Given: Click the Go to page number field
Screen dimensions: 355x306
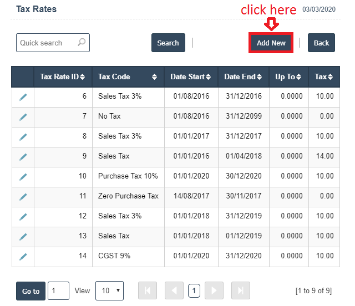Looking at the screenshot, I should pyautogui.click(x=58, y=291).
